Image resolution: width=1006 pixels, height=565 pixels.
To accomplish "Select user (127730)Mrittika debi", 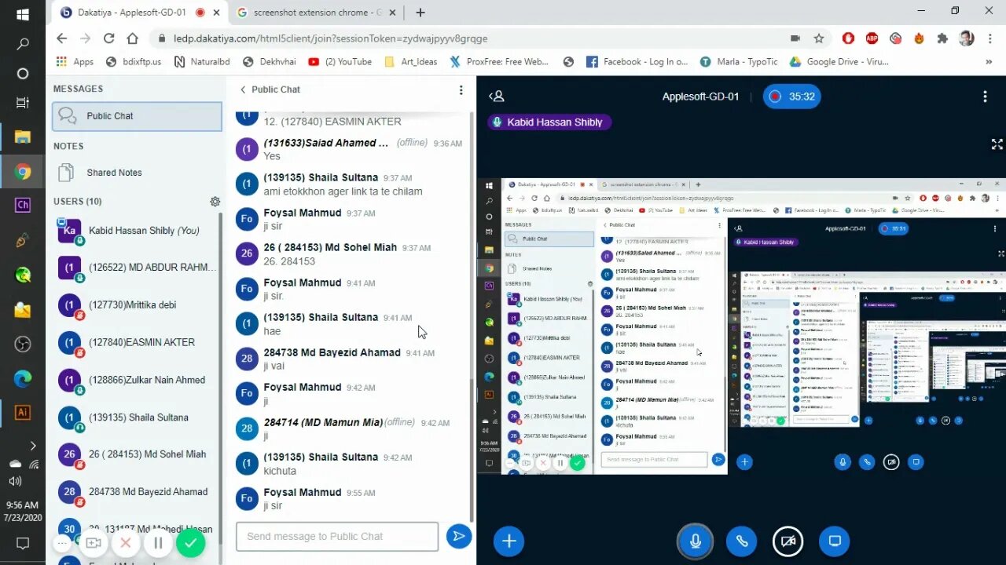I will pyautogui.click(x=138, y=305).
